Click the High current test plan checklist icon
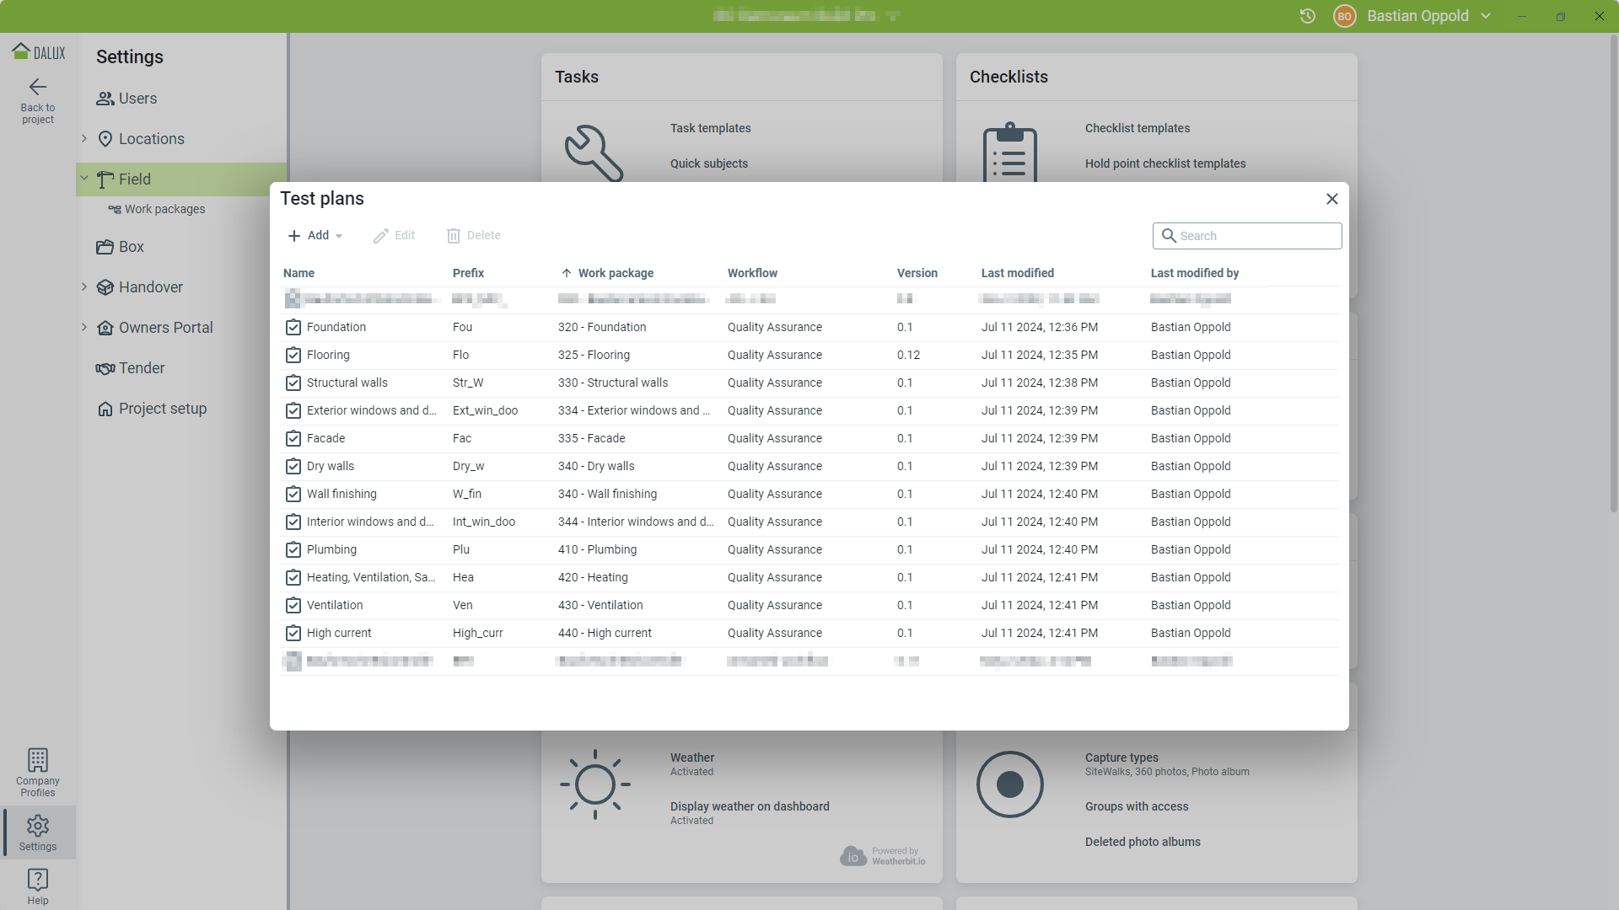The height and width of the screenshot is (910, 1619). pos(293,633)
